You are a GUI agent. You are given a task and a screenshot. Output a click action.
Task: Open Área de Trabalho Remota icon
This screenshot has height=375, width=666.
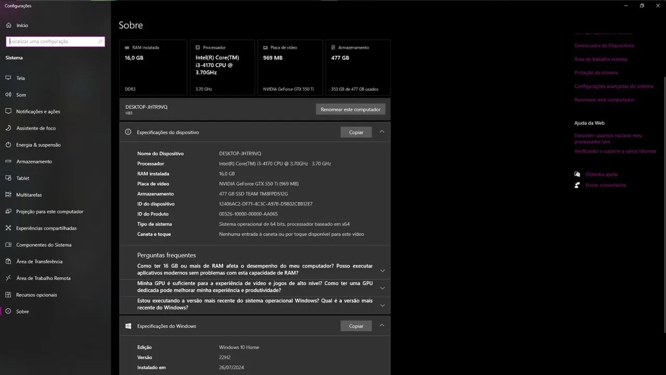8,278
